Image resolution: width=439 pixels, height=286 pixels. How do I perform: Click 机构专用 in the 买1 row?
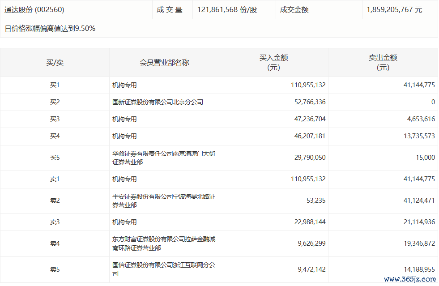(x=124, y=85)
